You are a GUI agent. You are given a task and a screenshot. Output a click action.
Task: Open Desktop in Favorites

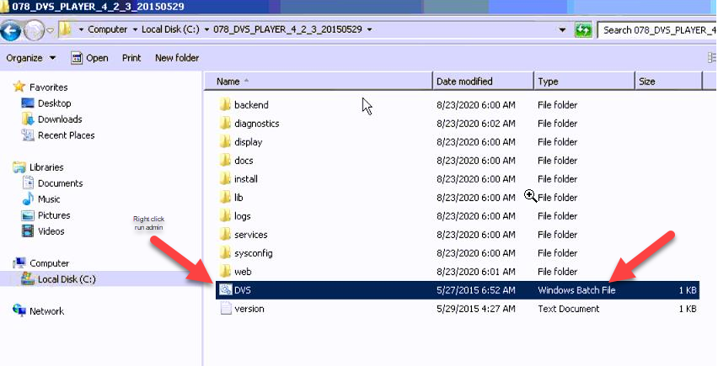(54, 103)
